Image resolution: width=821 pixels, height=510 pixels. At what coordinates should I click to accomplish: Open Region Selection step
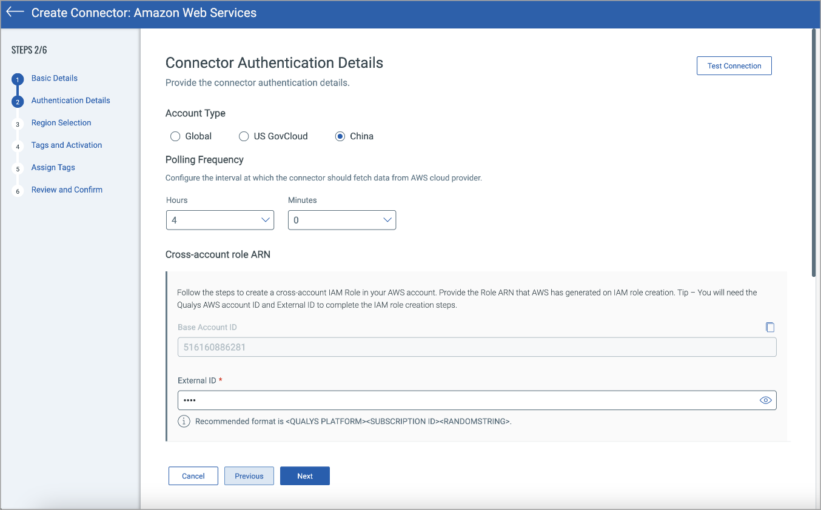61,123
